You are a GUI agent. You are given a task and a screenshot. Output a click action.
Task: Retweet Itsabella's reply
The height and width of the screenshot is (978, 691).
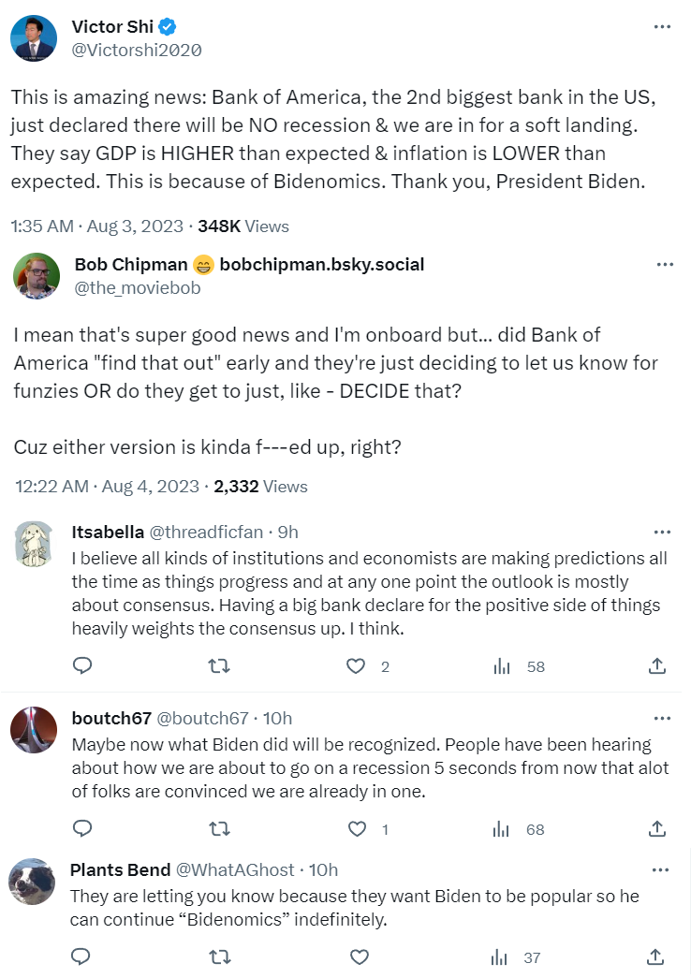pos(218,666)
